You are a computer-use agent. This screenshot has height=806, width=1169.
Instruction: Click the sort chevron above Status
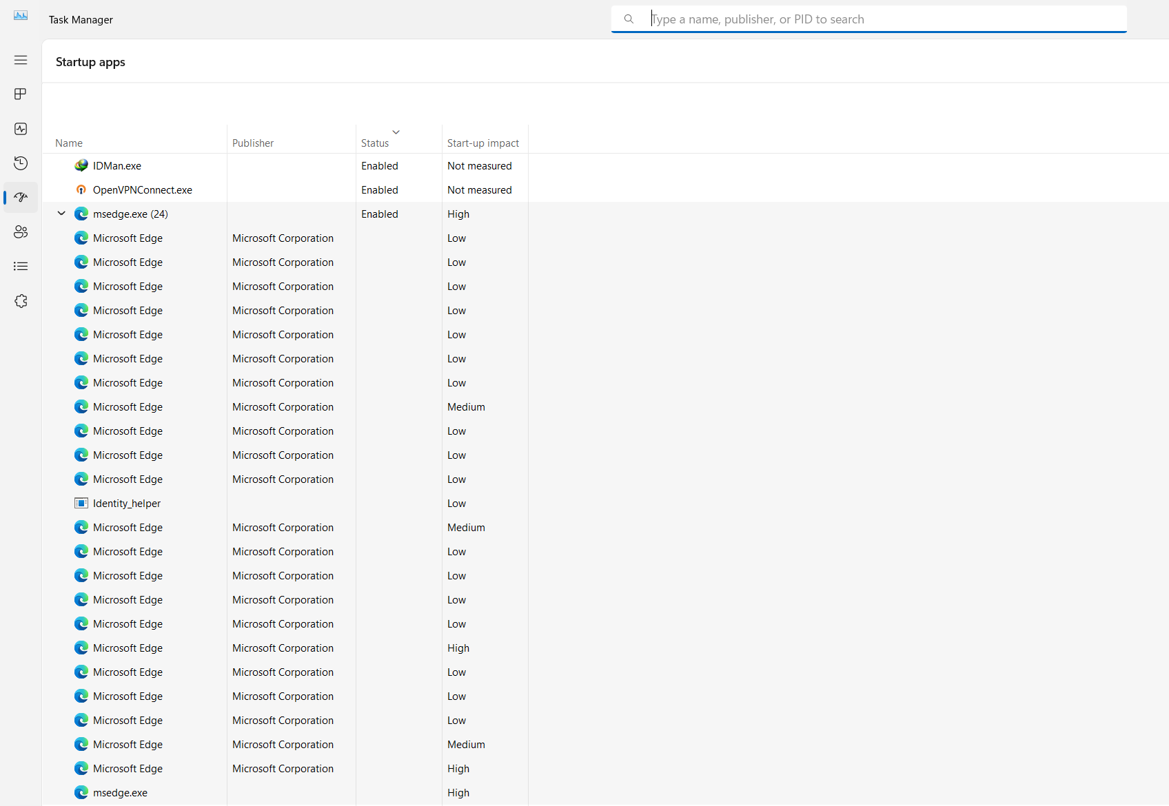point(396,132)
